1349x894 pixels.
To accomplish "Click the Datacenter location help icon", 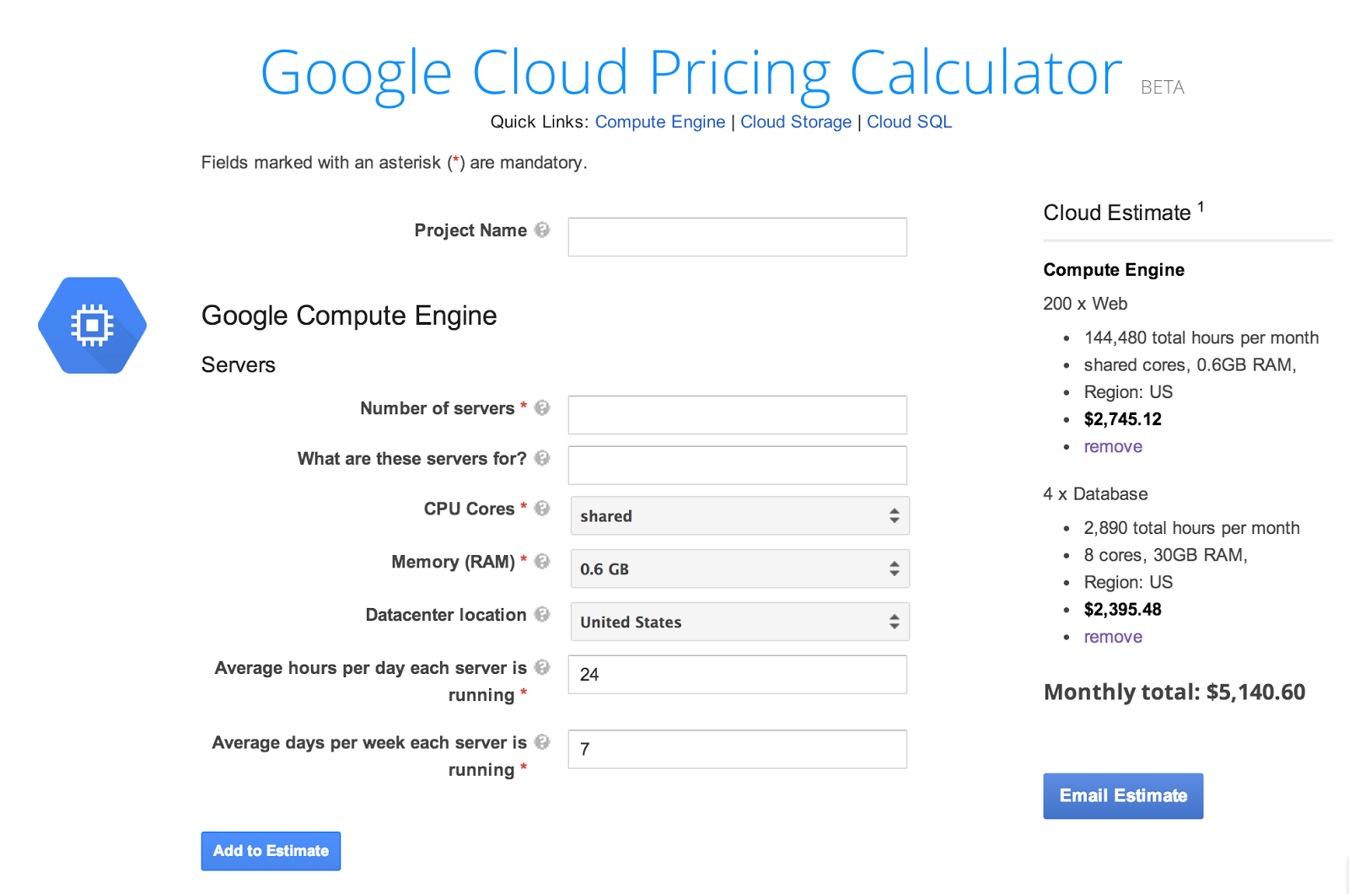I will coord(542,615).
